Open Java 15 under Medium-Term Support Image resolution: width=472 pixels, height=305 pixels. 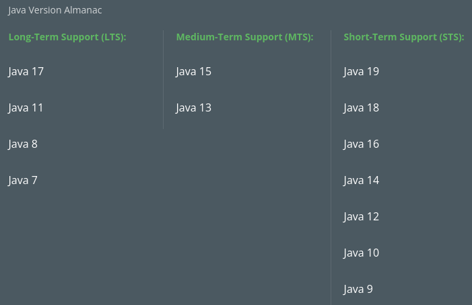coord(193,71)
